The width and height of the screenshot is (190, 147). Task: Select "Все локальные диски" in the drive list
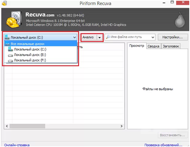[x=41, y=44]
